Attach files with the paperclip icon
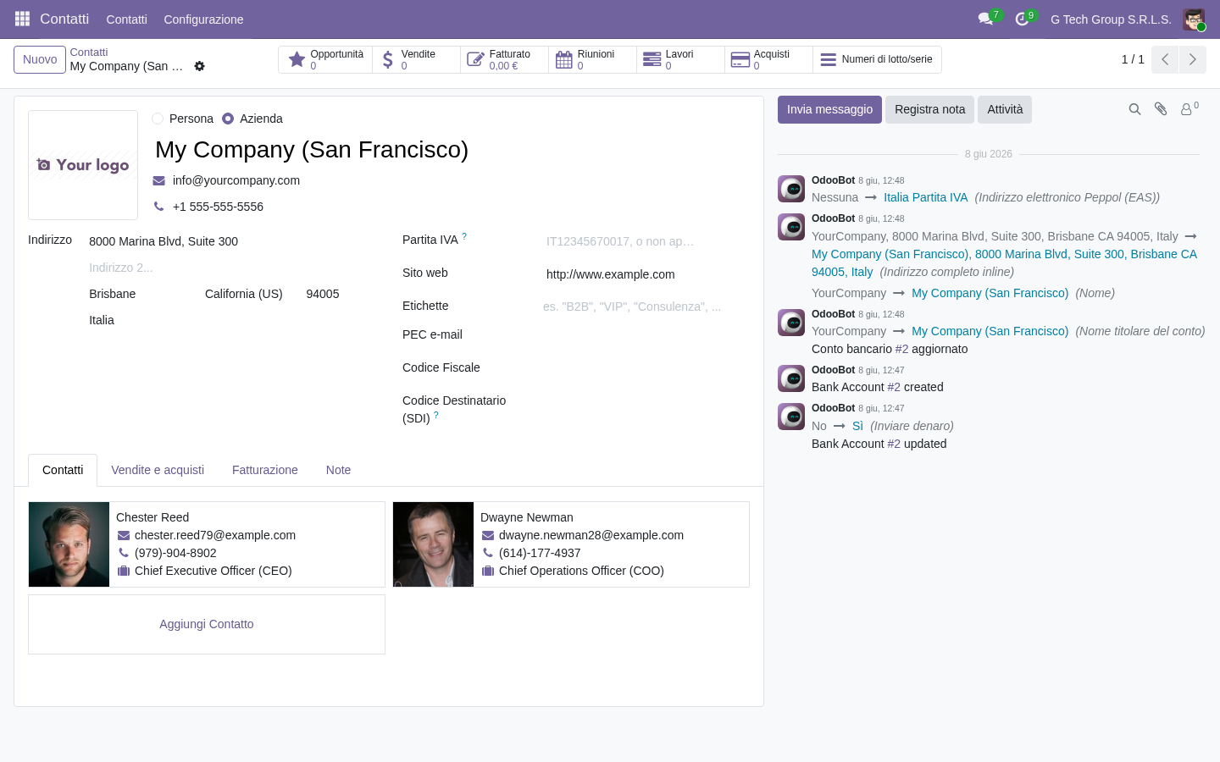The height and width of the screenshot is (762, 1220). coord(1161,109)
